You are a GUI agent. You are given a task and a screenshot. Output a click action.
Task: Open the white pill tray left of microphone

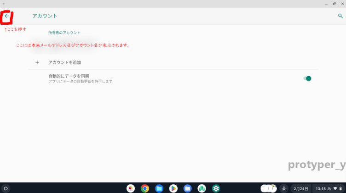click(x=268, y=188)
